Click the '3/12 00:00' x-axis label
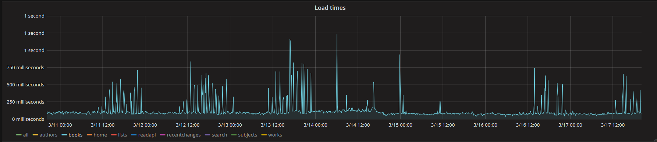The image size is (657, 142). tap(145, 125)
